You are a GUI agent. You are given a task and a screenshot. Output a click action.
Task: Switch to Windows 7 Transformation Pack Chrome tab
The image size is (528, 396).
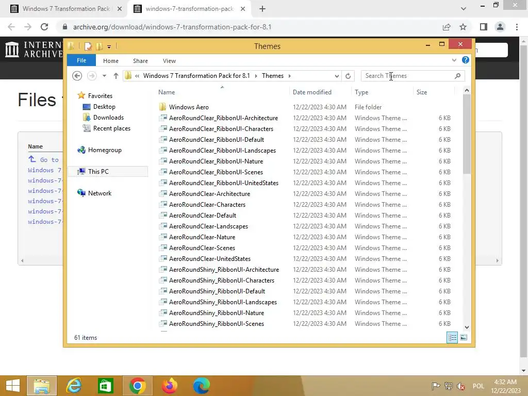click(66, 9)
